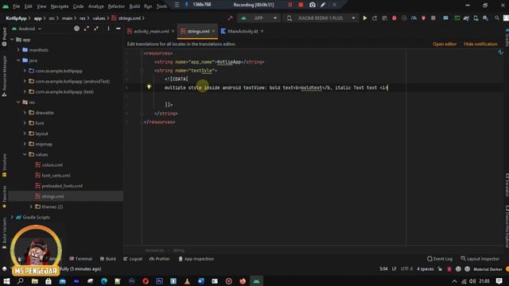The image size is (509, 286).
Task: Click the lightbulb quick-fix icon in editor
Action: [149, 87]
